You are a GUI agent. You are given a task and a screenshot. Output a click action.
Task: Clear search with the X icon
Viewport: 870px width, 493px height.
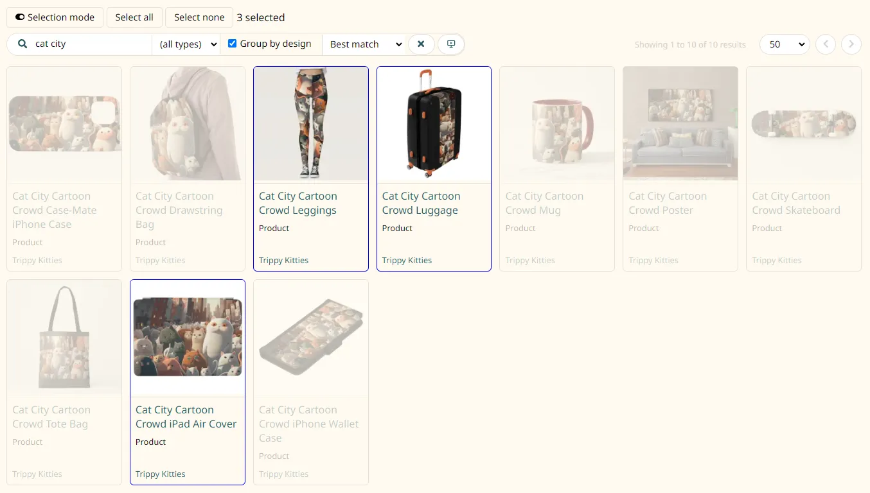(421, 44)
